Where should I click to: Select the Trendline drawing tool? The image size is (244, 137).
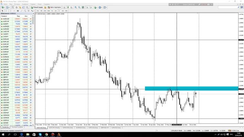click(21, 11)
